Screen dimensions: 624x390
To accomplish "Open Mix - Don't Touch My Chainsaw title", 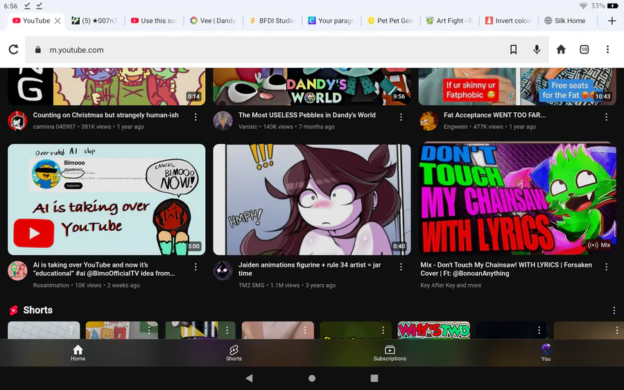I will (x=506, y=269).
